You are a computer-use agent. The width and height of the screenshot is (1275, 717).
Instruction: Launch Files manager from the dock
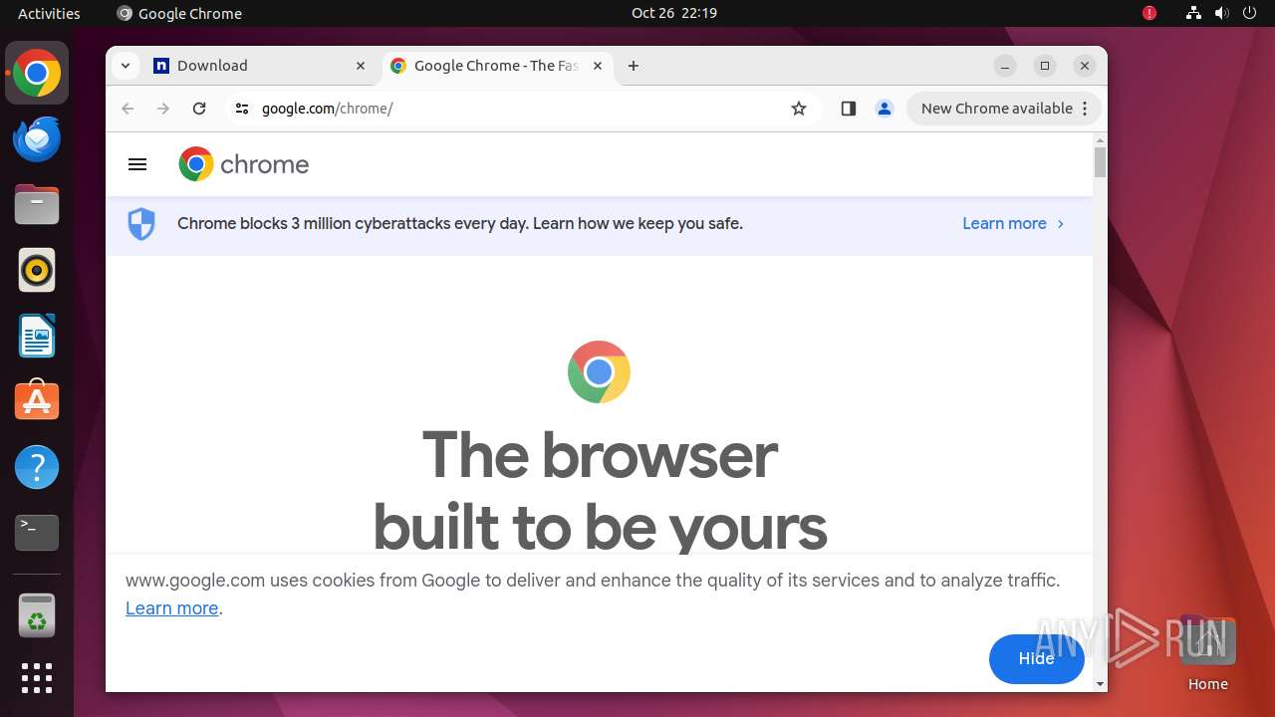37,205
